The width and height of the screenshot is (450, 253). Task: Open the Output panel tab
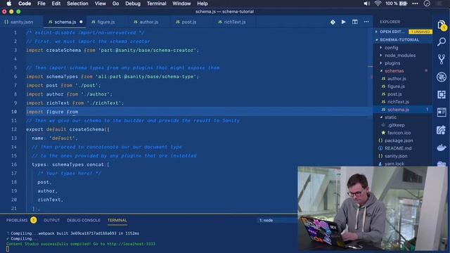51,220
